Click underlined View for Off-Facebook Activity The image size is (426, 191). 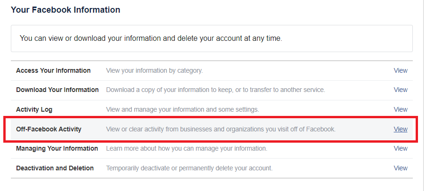tap(401, 129)
